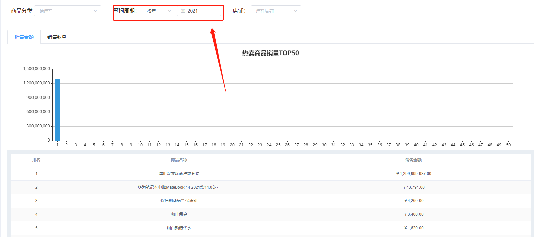This screenshot has width=537, height=237.
Task: Select product 博世双效除菌洗烘套装
Action: (x=179, y=174)
